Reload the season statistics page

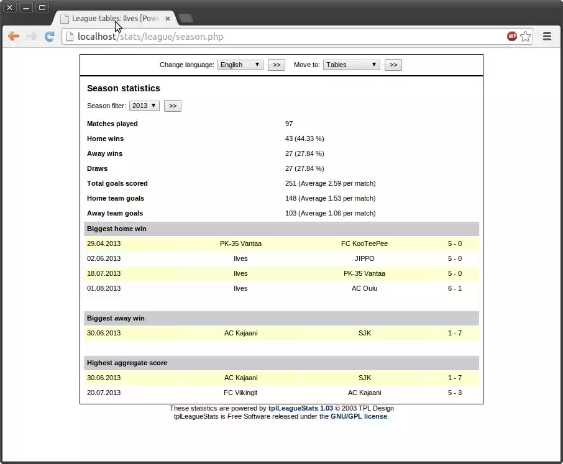49,36
